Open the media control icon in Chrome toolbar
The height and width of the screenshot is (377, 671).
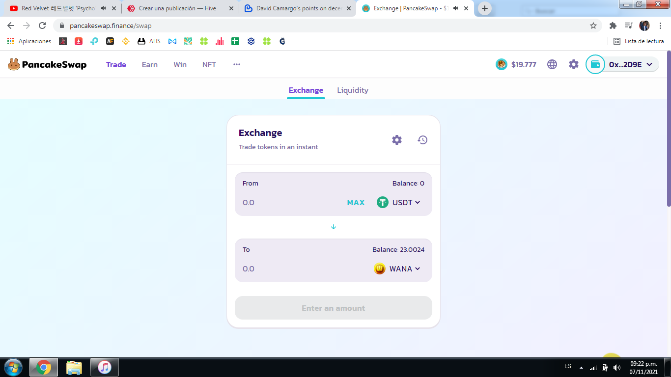coord(628,26)
